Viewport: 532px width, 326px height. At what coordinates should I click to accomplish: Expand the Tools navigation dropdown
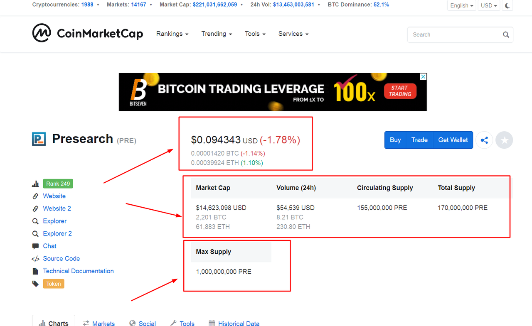pyautogui.click(x=255, y=34)
